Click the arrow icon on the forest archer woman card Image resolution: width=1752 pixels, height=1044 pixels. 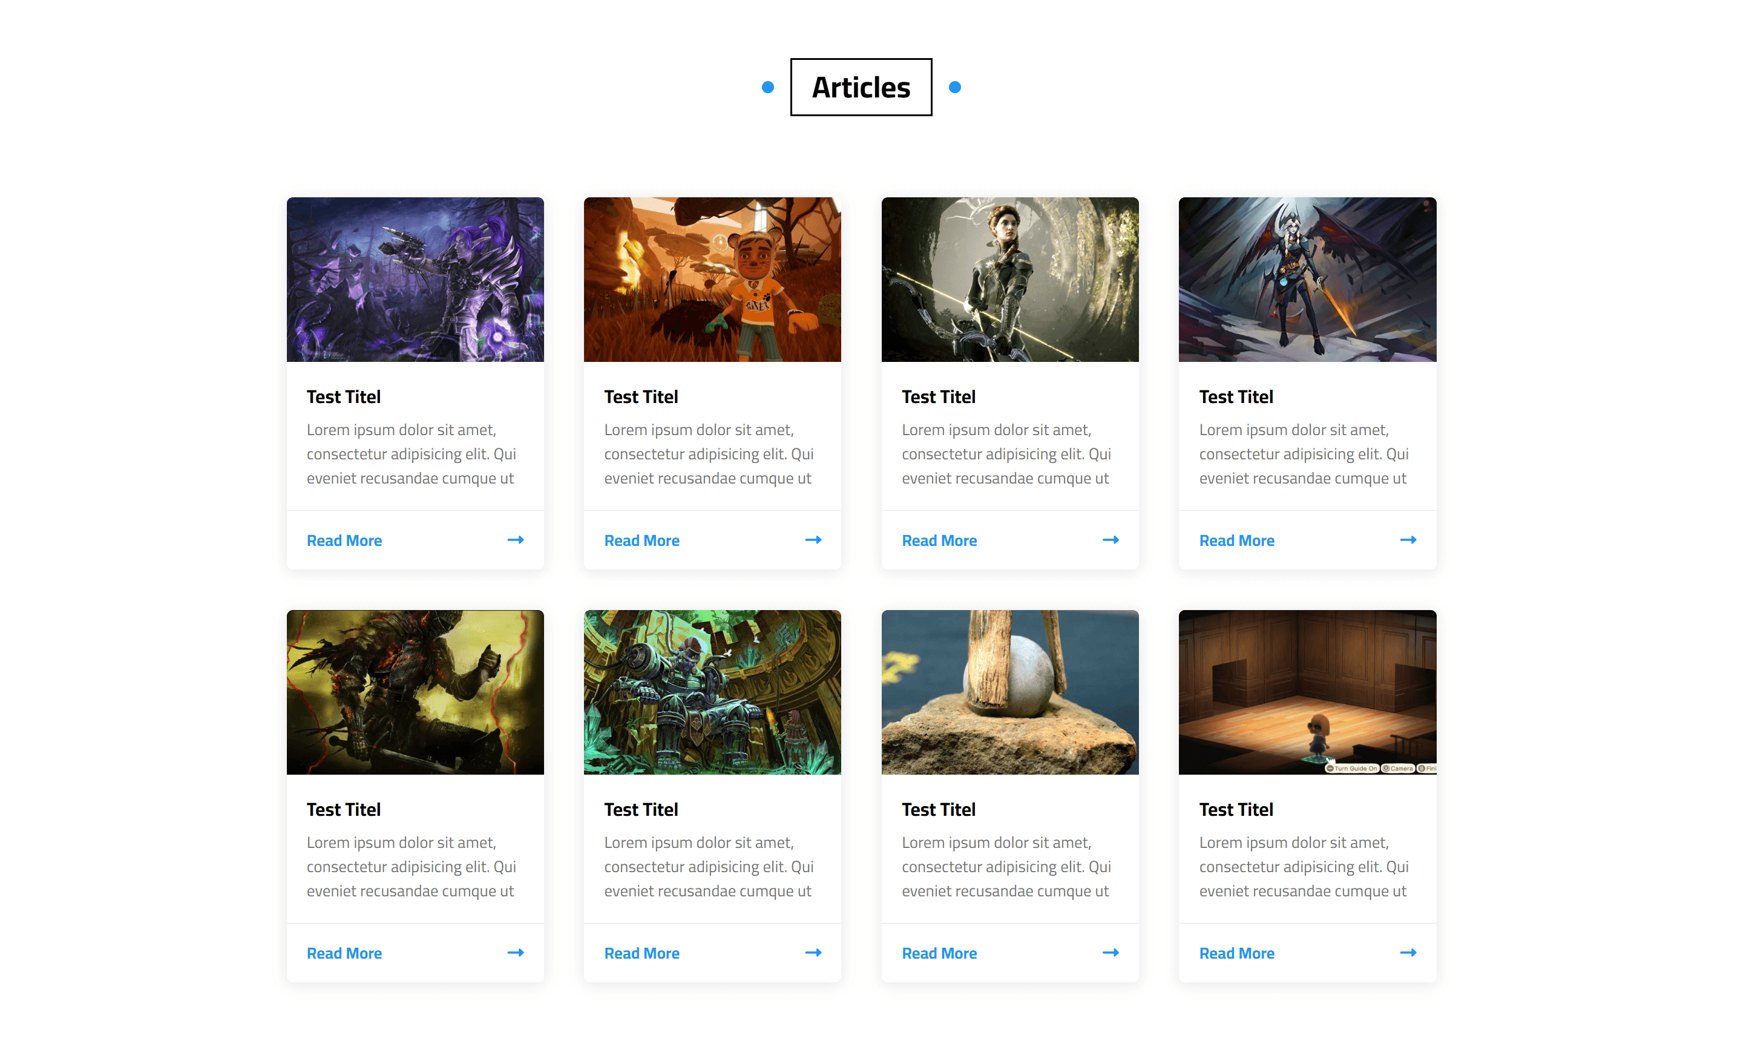click(1111, 540)
